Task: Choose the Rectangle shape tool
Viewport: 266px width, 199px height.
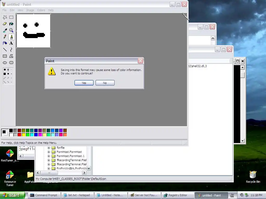Action: pos(5,56)
